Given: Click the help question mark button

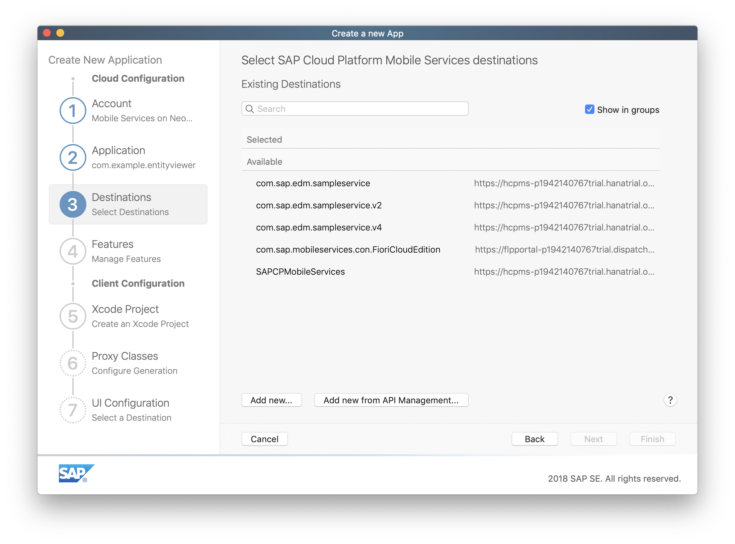Looking at the screenshot, I should [670, 400].
